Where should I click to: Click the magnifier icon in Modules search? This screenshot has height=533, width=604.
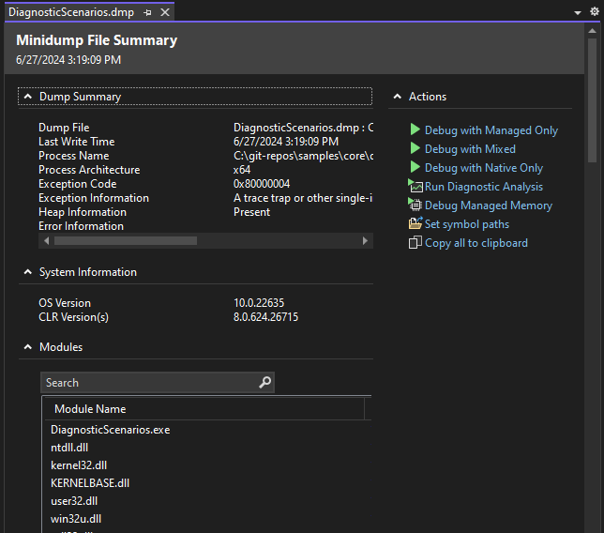point(264,383)
